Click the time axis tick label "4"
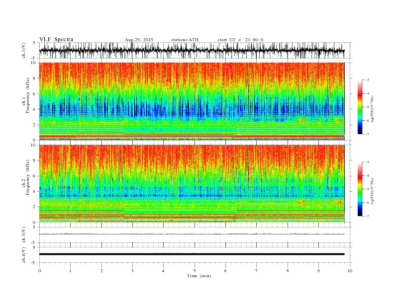The height and width of the screenshot is (304, 394). tap(163, 271)
